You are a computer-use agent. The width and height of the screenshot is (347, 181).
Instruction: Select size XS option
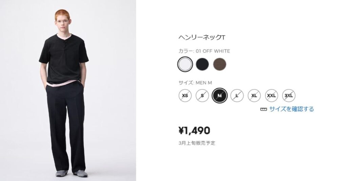(x=185, y=96)
